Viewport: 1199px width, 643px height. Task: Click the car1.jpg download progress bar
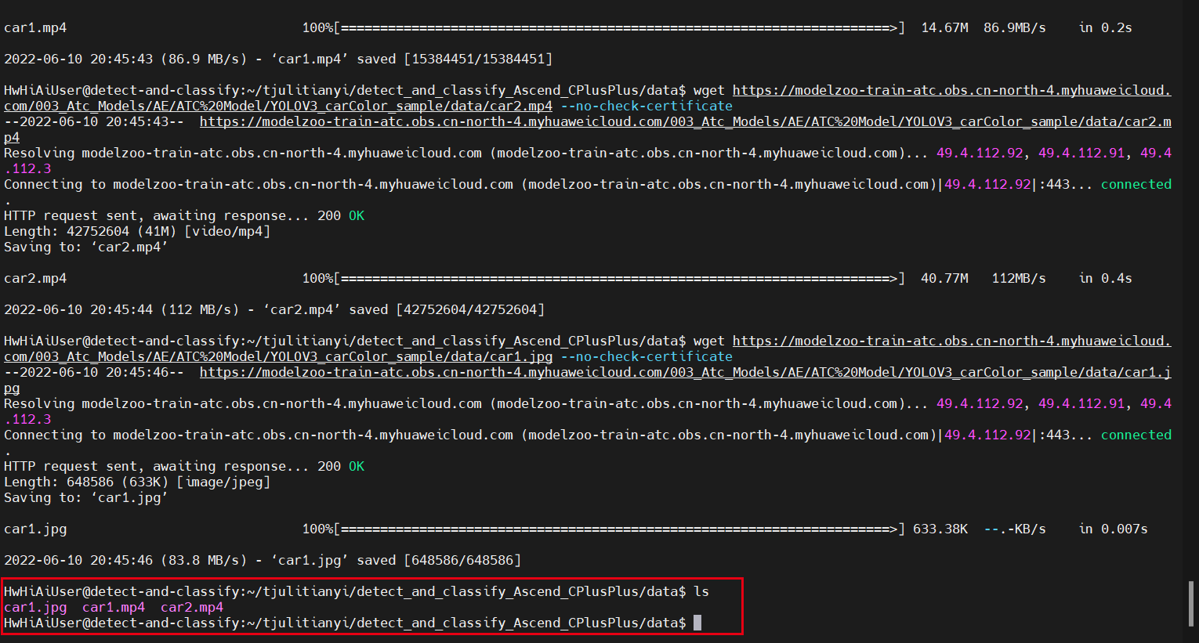619,529
